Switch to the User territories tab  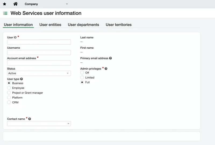coord(119,25)
